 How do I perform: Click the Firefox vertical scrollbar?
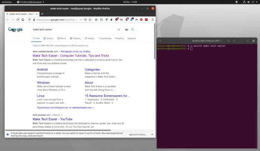point(155,41)
